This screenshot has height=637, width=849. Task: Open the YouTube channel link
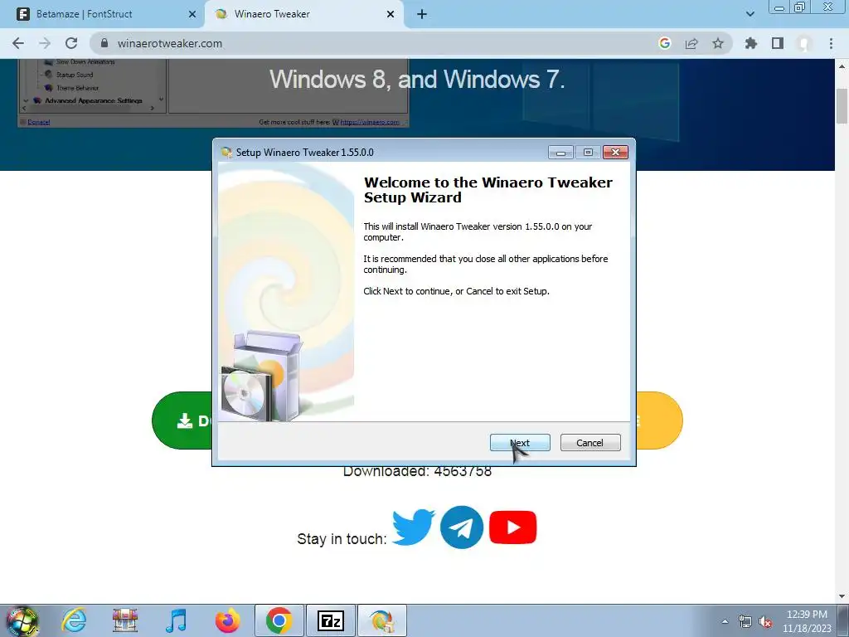(x=512, y=527)
